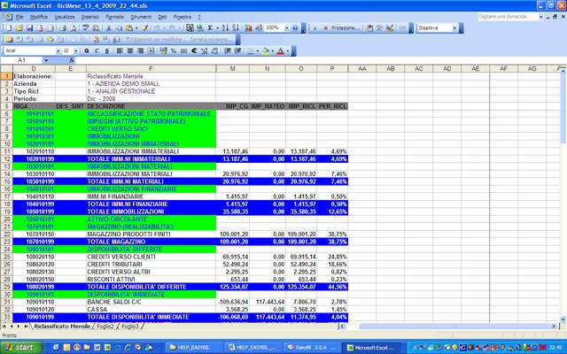Screen dimensions: 567x354
Task: Click the vertical scrollbar thumb
Action: 563,108
